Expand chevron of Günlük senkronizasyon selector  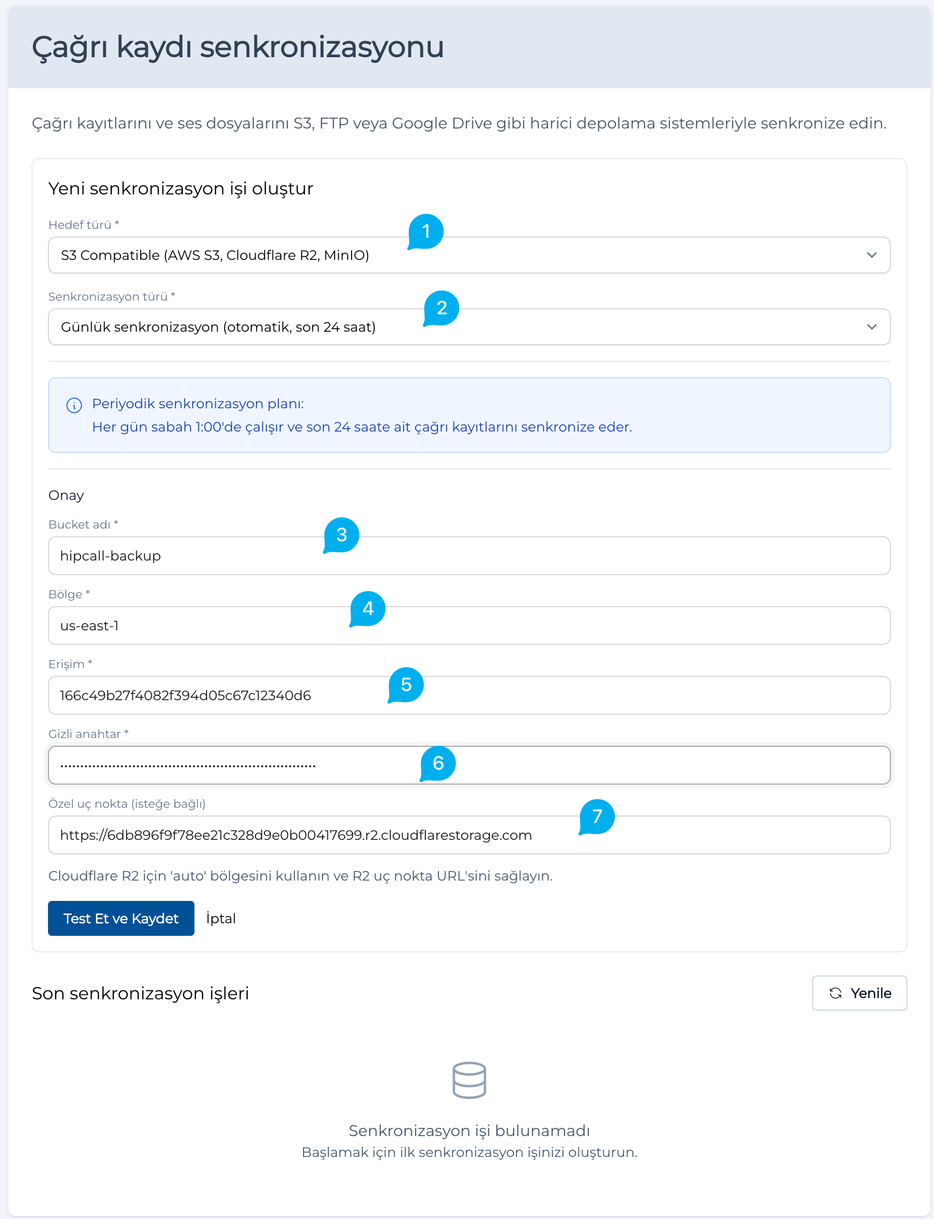(x=871, y=327)
